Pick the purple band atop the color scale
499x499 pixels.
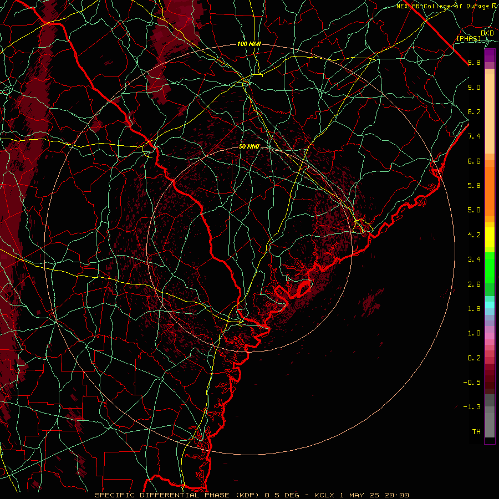[490, 55]
